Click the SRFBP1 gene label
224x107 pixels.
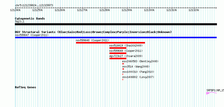(x=215, y=90)
